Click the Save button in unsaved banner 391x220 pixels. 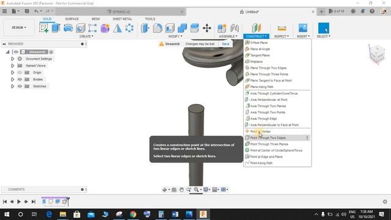[225, 44]
